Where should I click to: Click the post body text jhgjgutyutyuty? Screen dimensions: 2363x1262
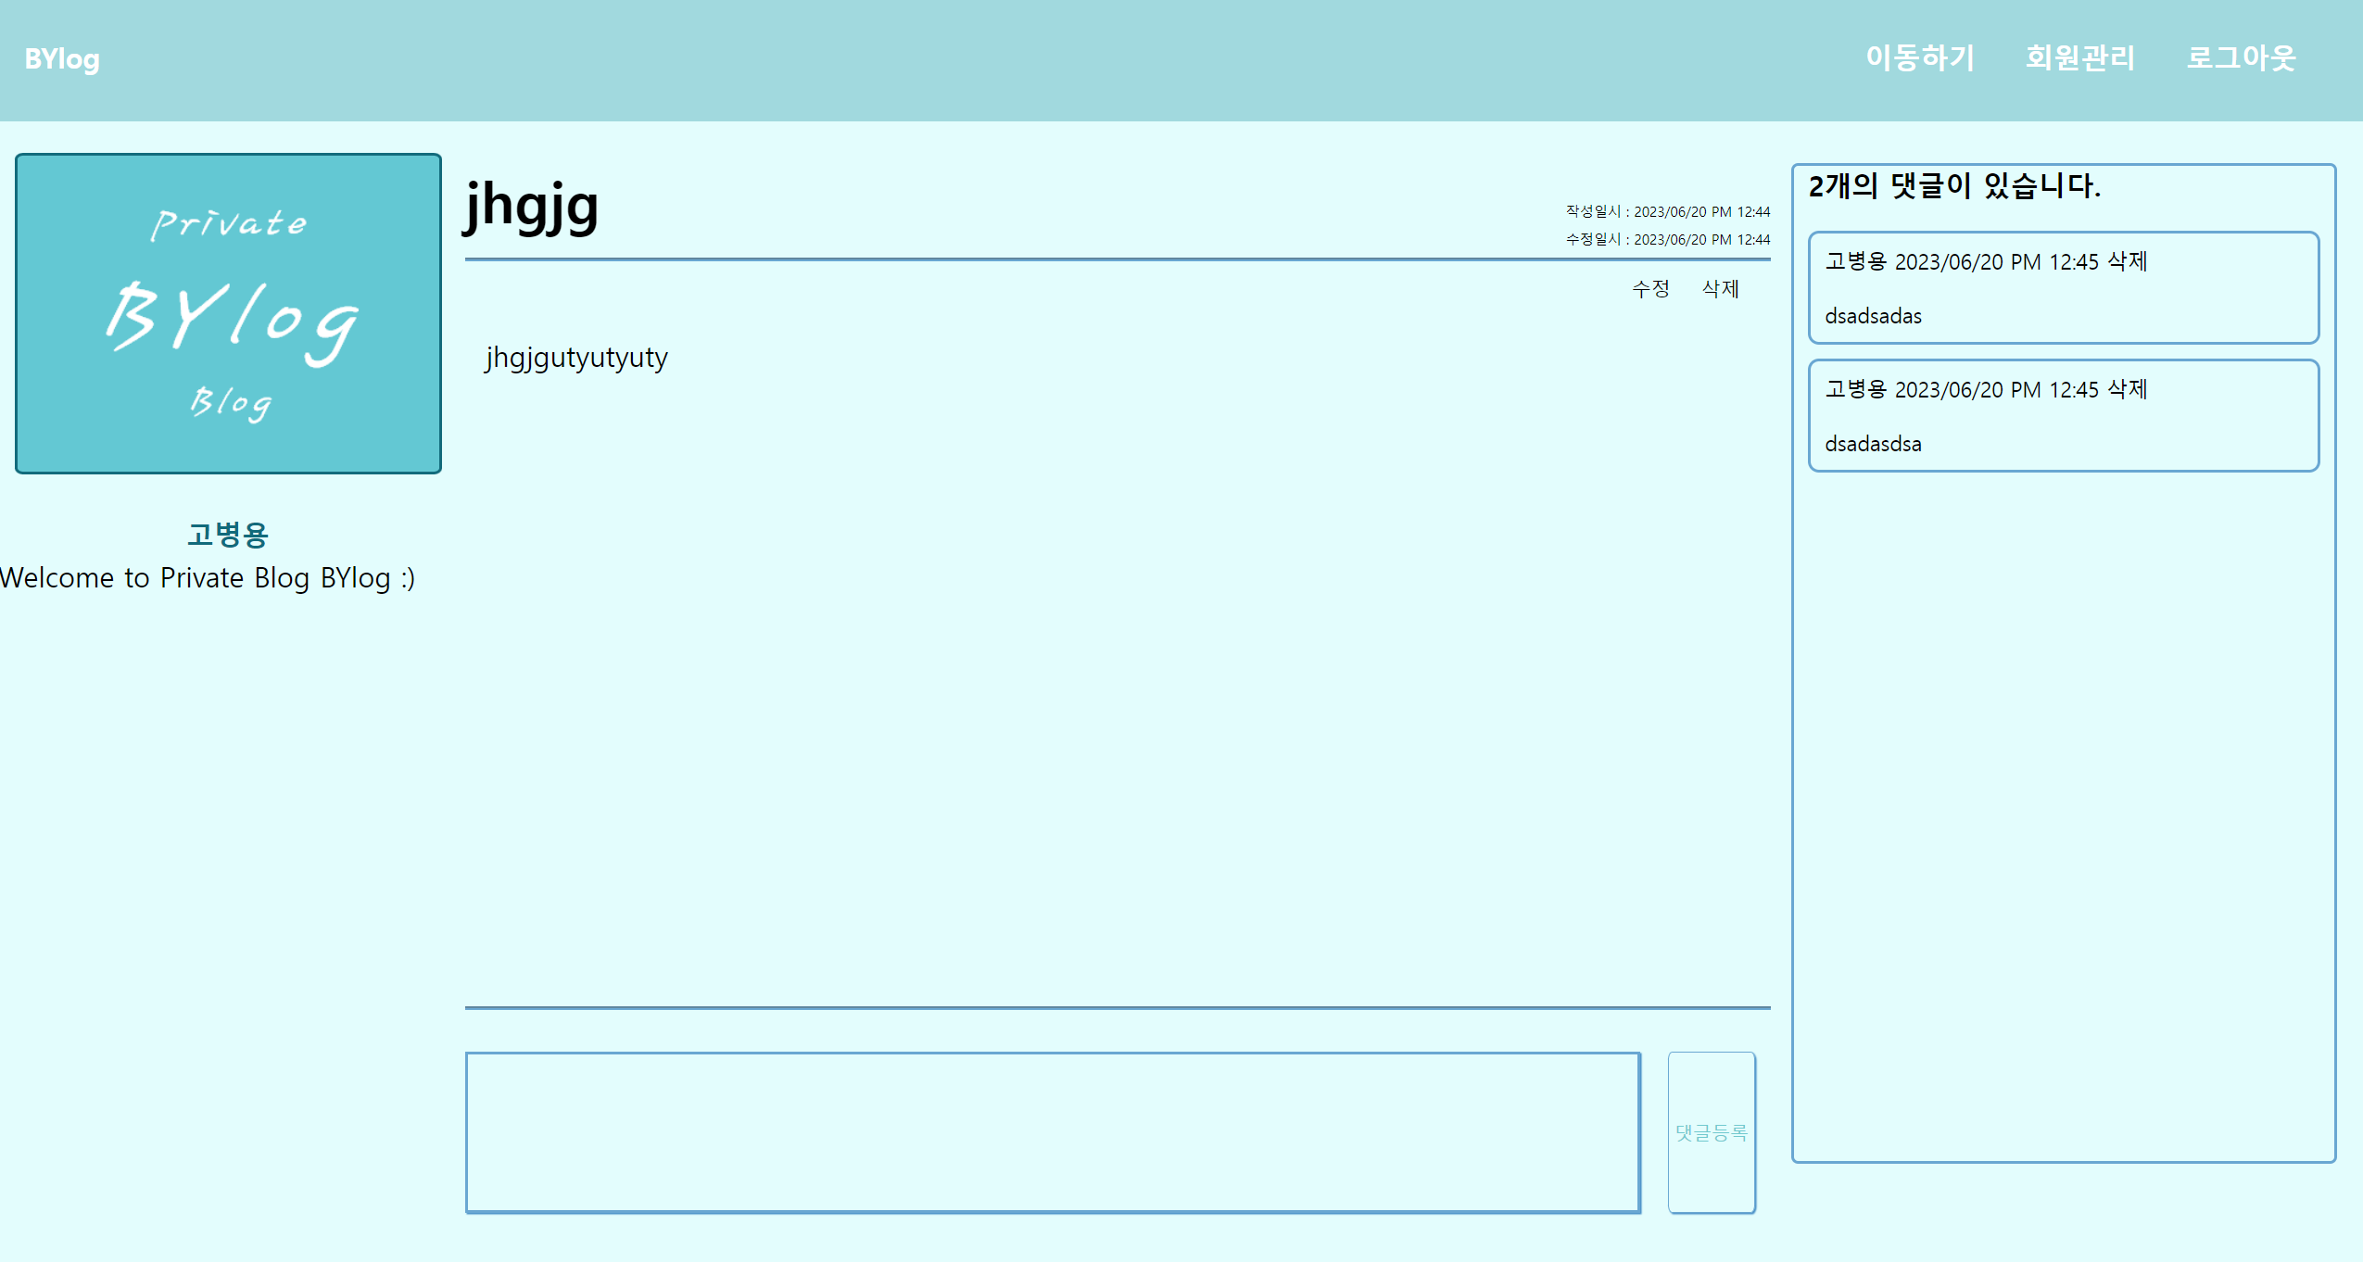pyautogui.click(x=576, y=358)
